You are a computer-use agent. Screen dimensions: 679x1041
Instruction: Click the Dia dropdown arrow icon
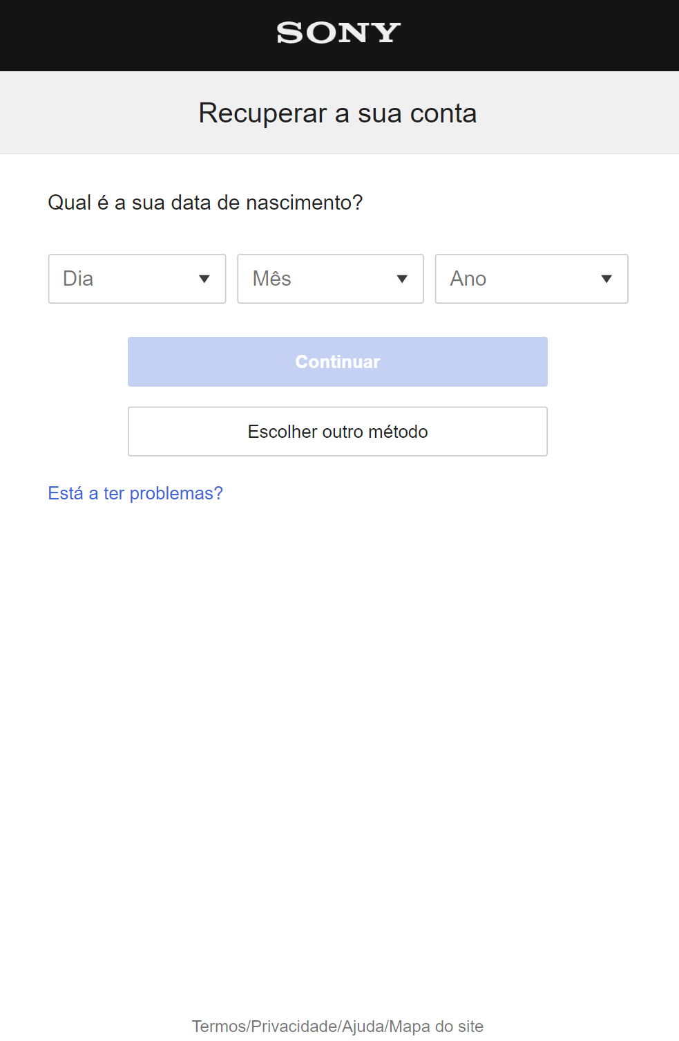click(204, 279)
